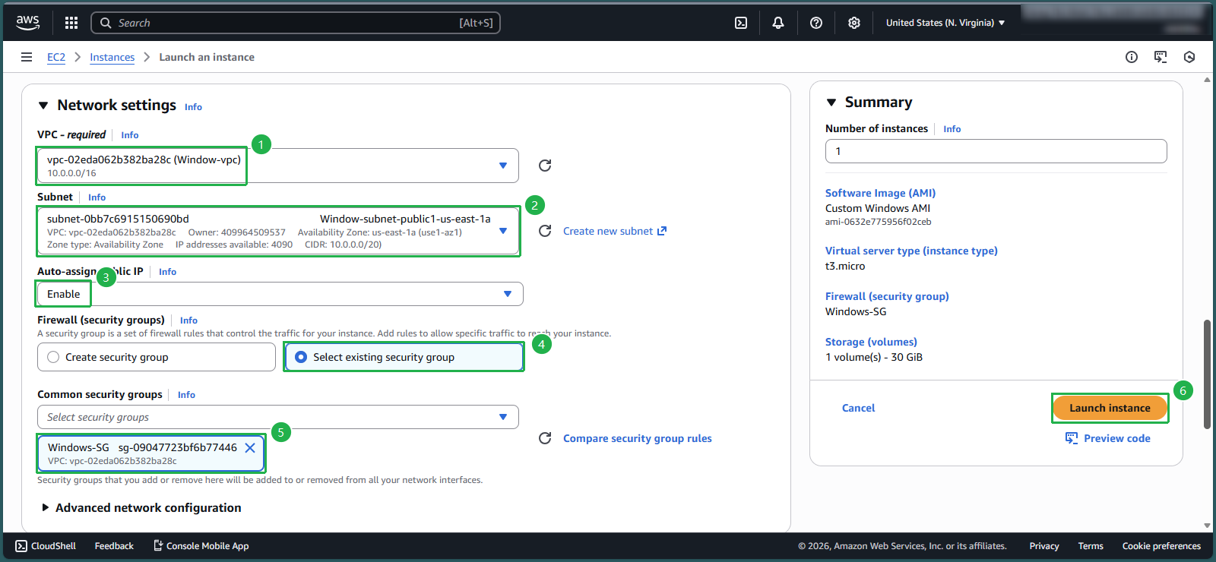Open Cookie preferences footer link
The height and width of the screenshot is (562, 1216).
(x=1161, y=546)
